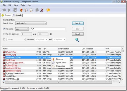
Task: Open the Like filename match dropdown
Action: [22, 29]
